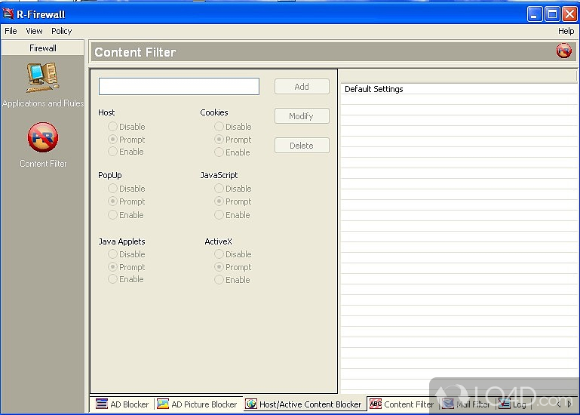
Task: Choose Enable under Cookies
Action: tap(219, 152)
